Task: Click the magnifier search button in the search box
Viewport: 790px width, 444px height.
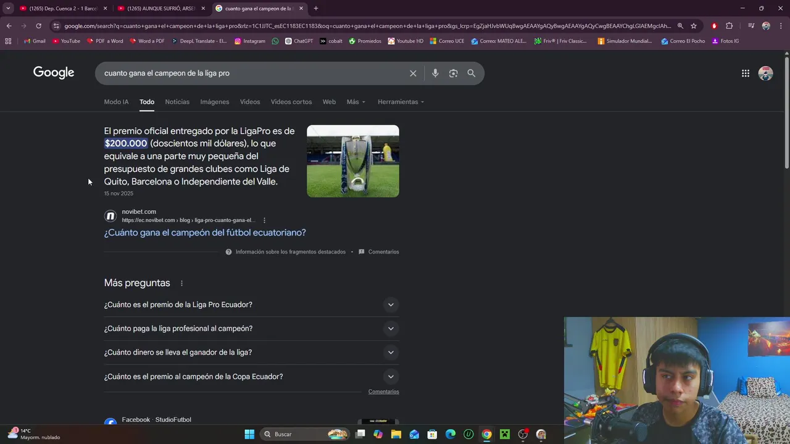Action: coord(472,73)
